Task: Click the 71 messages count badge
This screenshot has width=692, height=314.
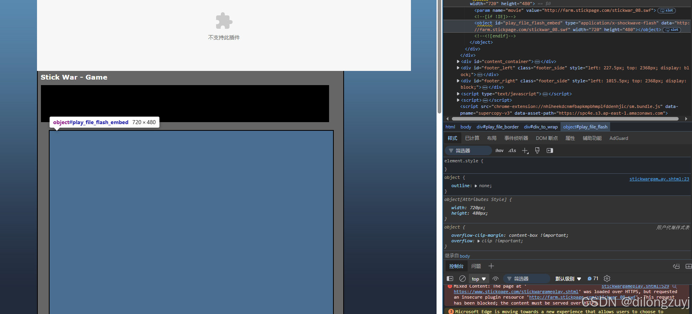Action: point(593,279)
